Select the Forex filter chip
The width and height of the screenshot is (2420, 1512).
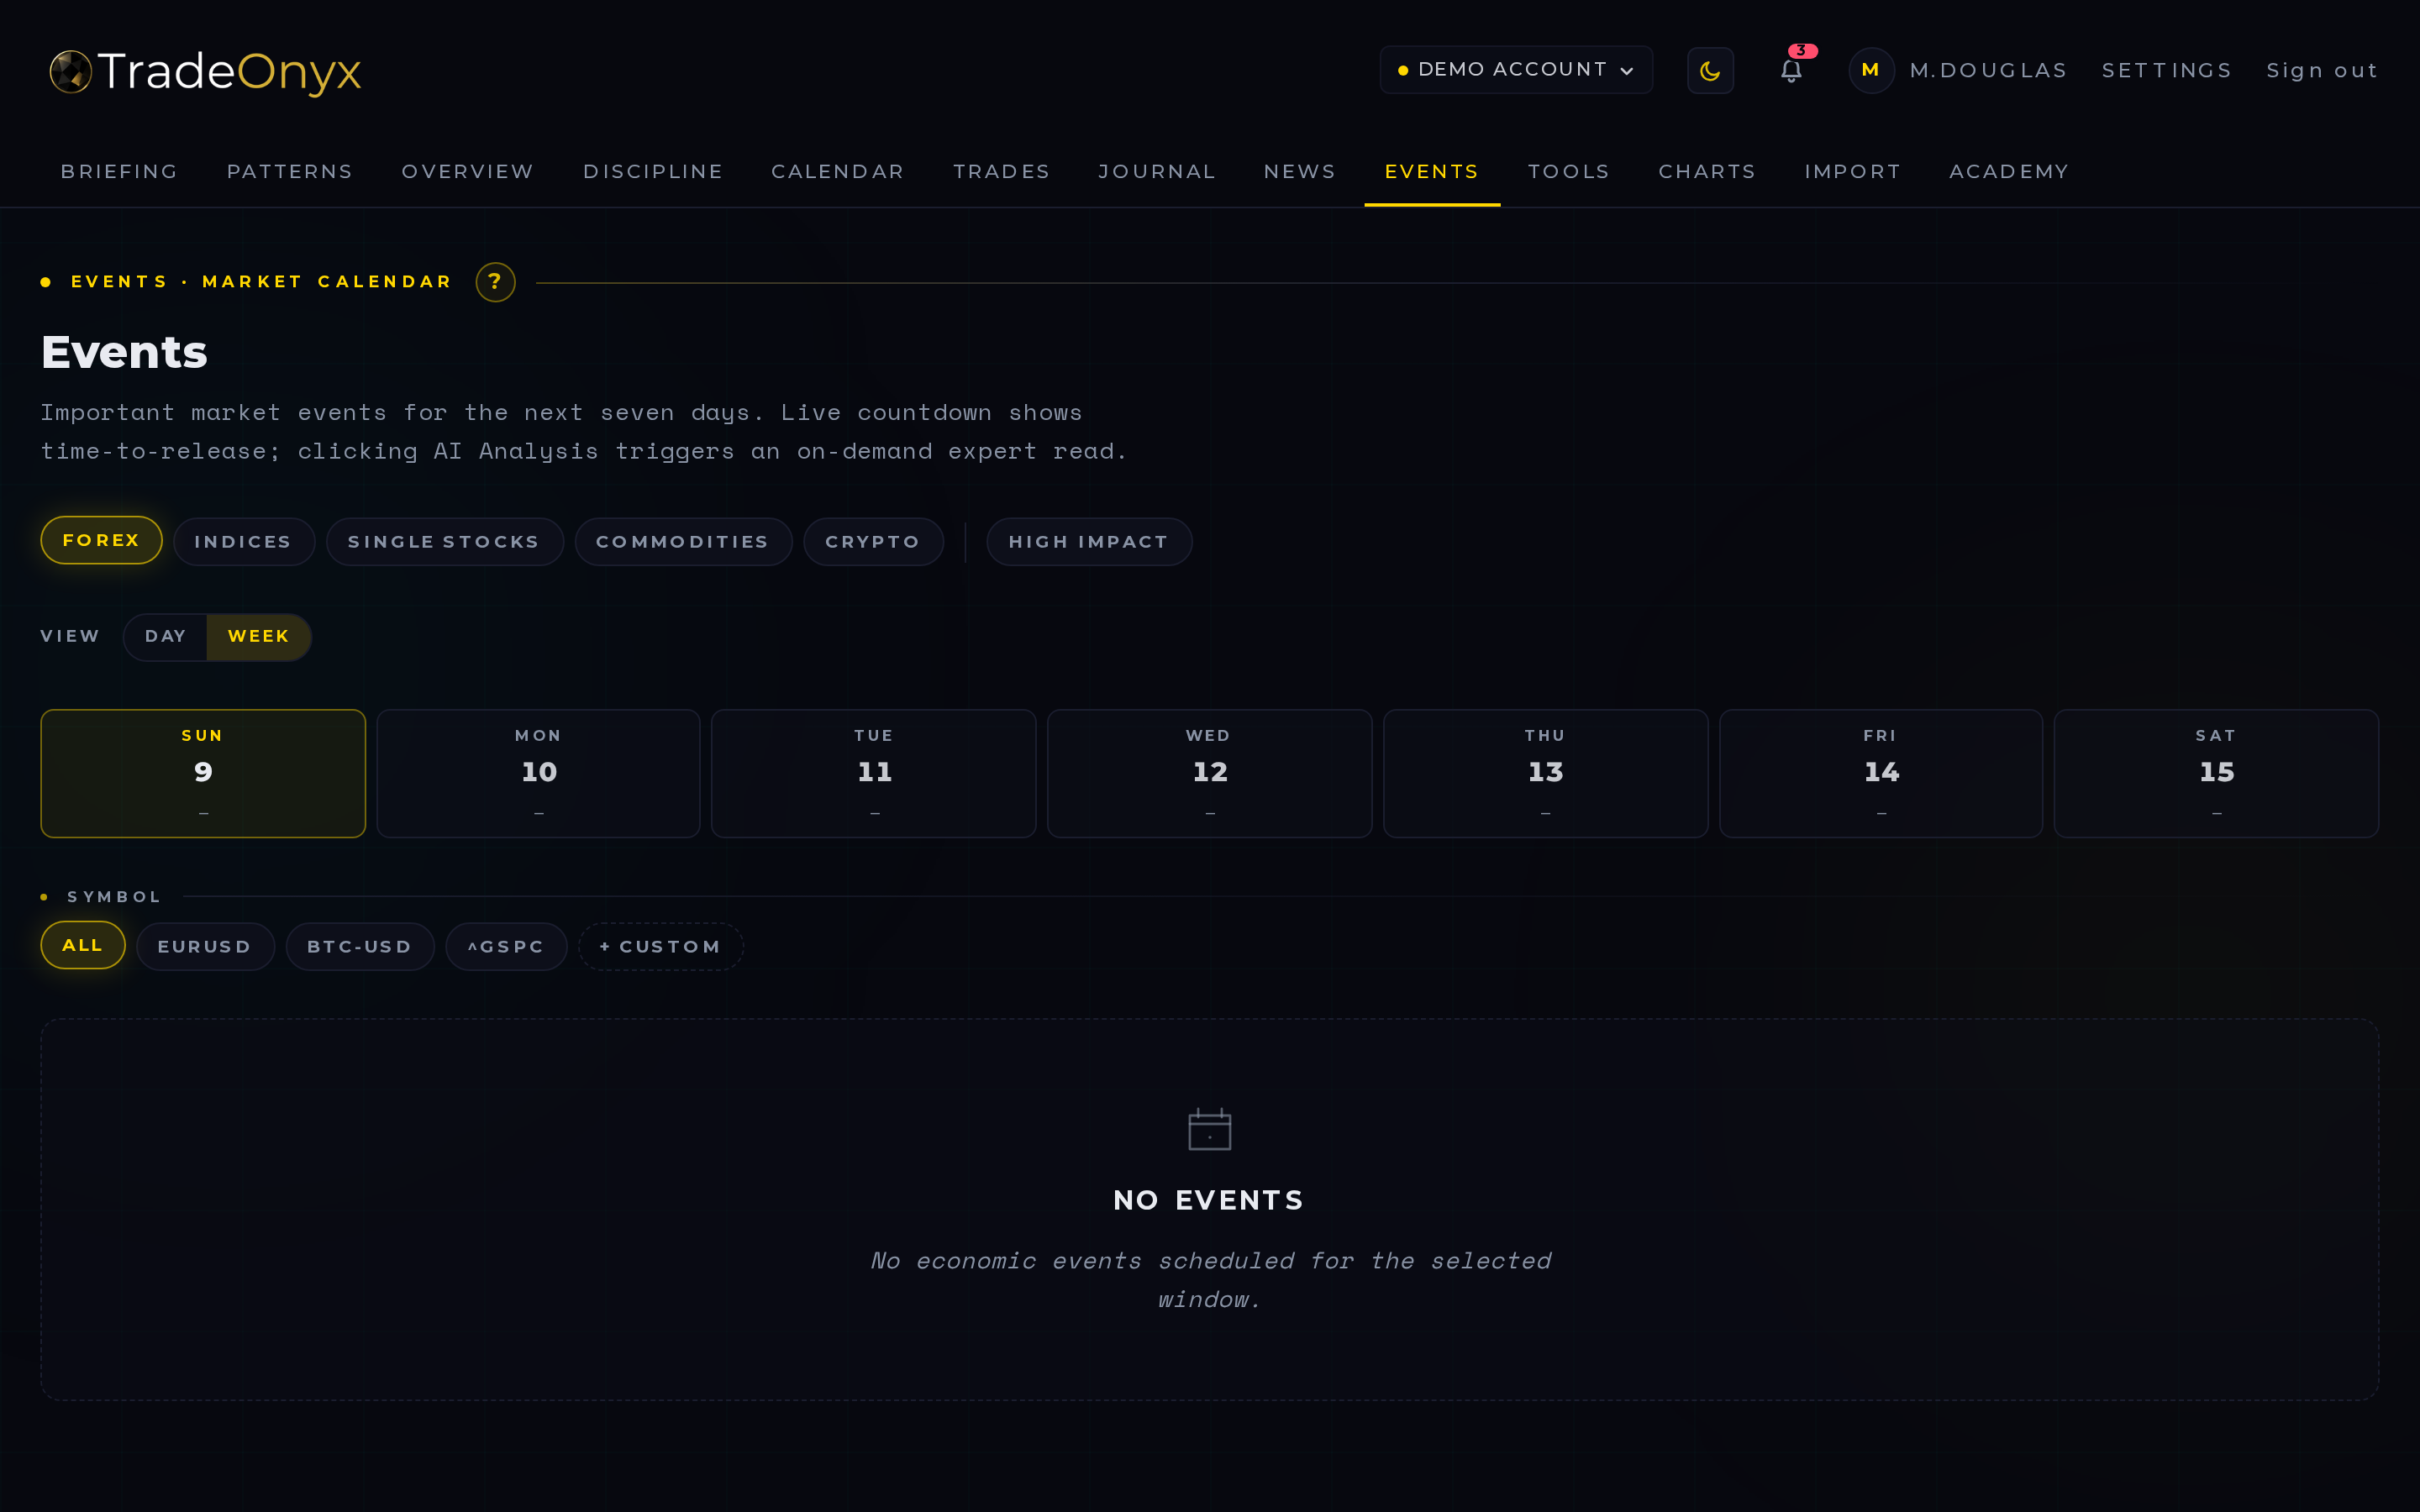point(101,540)
